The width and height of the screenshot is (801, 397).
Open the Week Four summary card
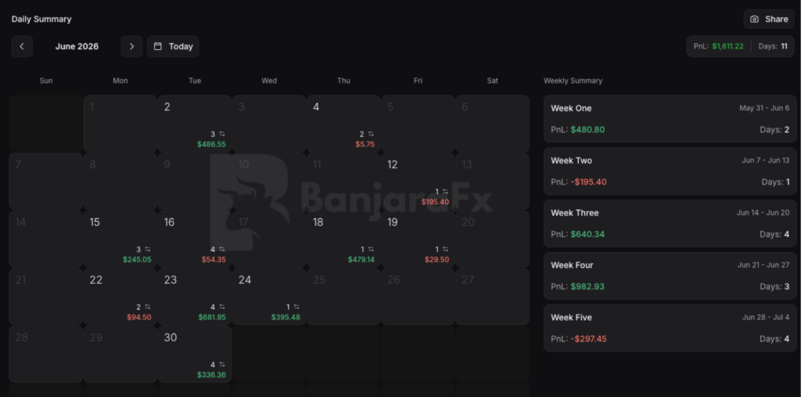click(x=670, y=276)
